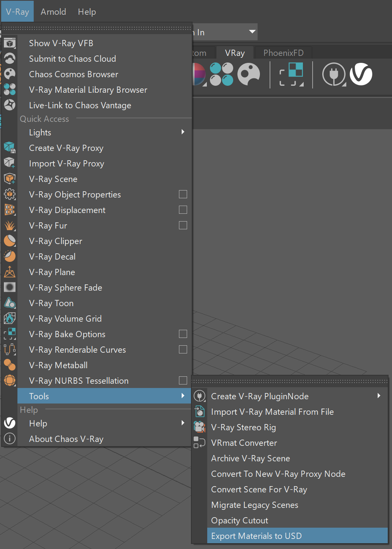This screenshot has width=392, height=549.
Task: Click the V-Ray NURBS Tessellation icon
Action: coord(10,381)
